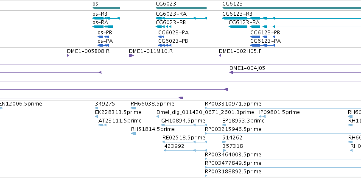Click the IP09801.5prime EST glyph

263,117
